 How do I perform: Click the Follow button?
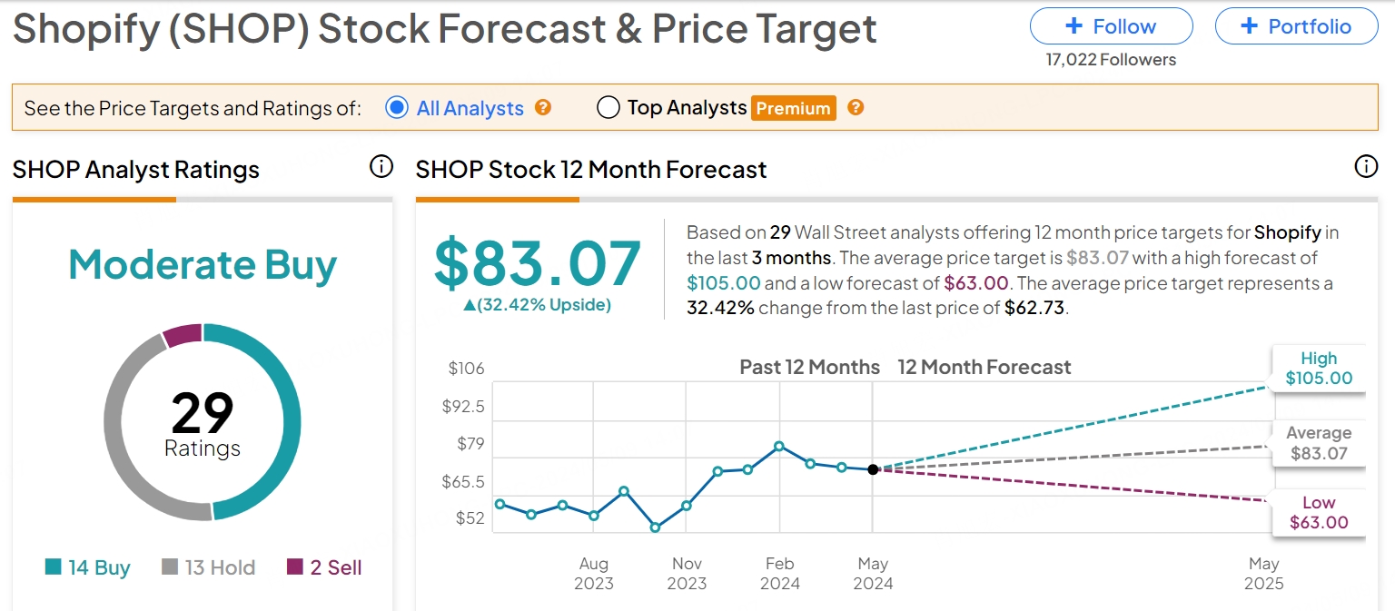pos(1111,26)
